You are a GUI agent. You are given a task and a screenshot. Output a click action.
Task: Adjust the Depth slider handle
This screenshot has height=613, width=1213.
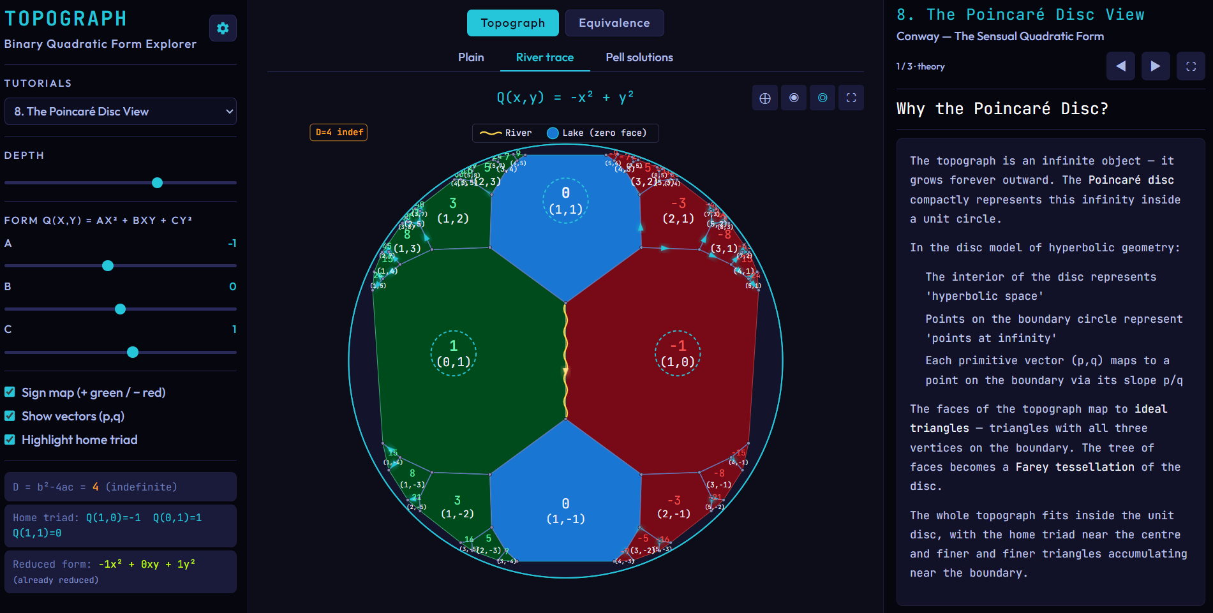pos(157,183)
